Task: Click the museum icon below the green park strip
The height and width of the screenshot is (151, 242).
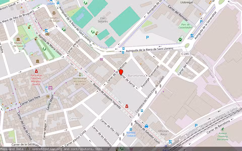Action: 38,61
